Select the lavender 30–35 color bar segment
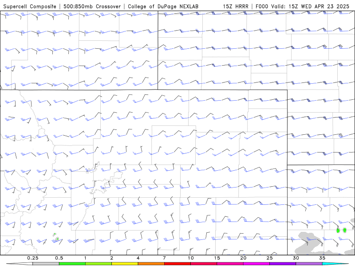 pos(309,264)
